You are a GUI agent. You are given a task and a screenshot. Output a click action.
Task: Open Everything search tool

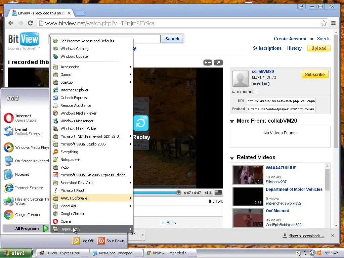click(92, 152)
